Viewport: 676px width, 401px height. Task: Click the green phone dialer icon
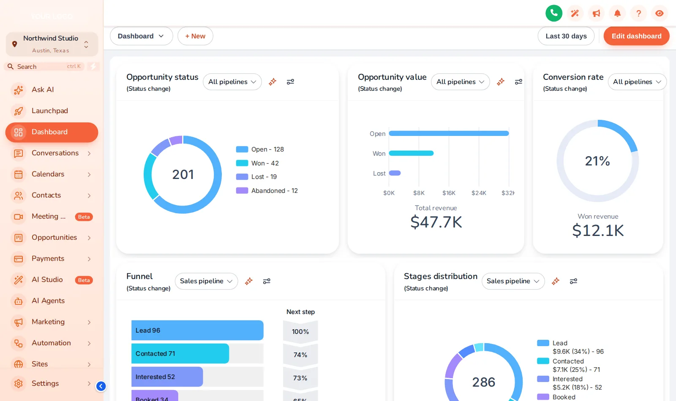(554, 13)
